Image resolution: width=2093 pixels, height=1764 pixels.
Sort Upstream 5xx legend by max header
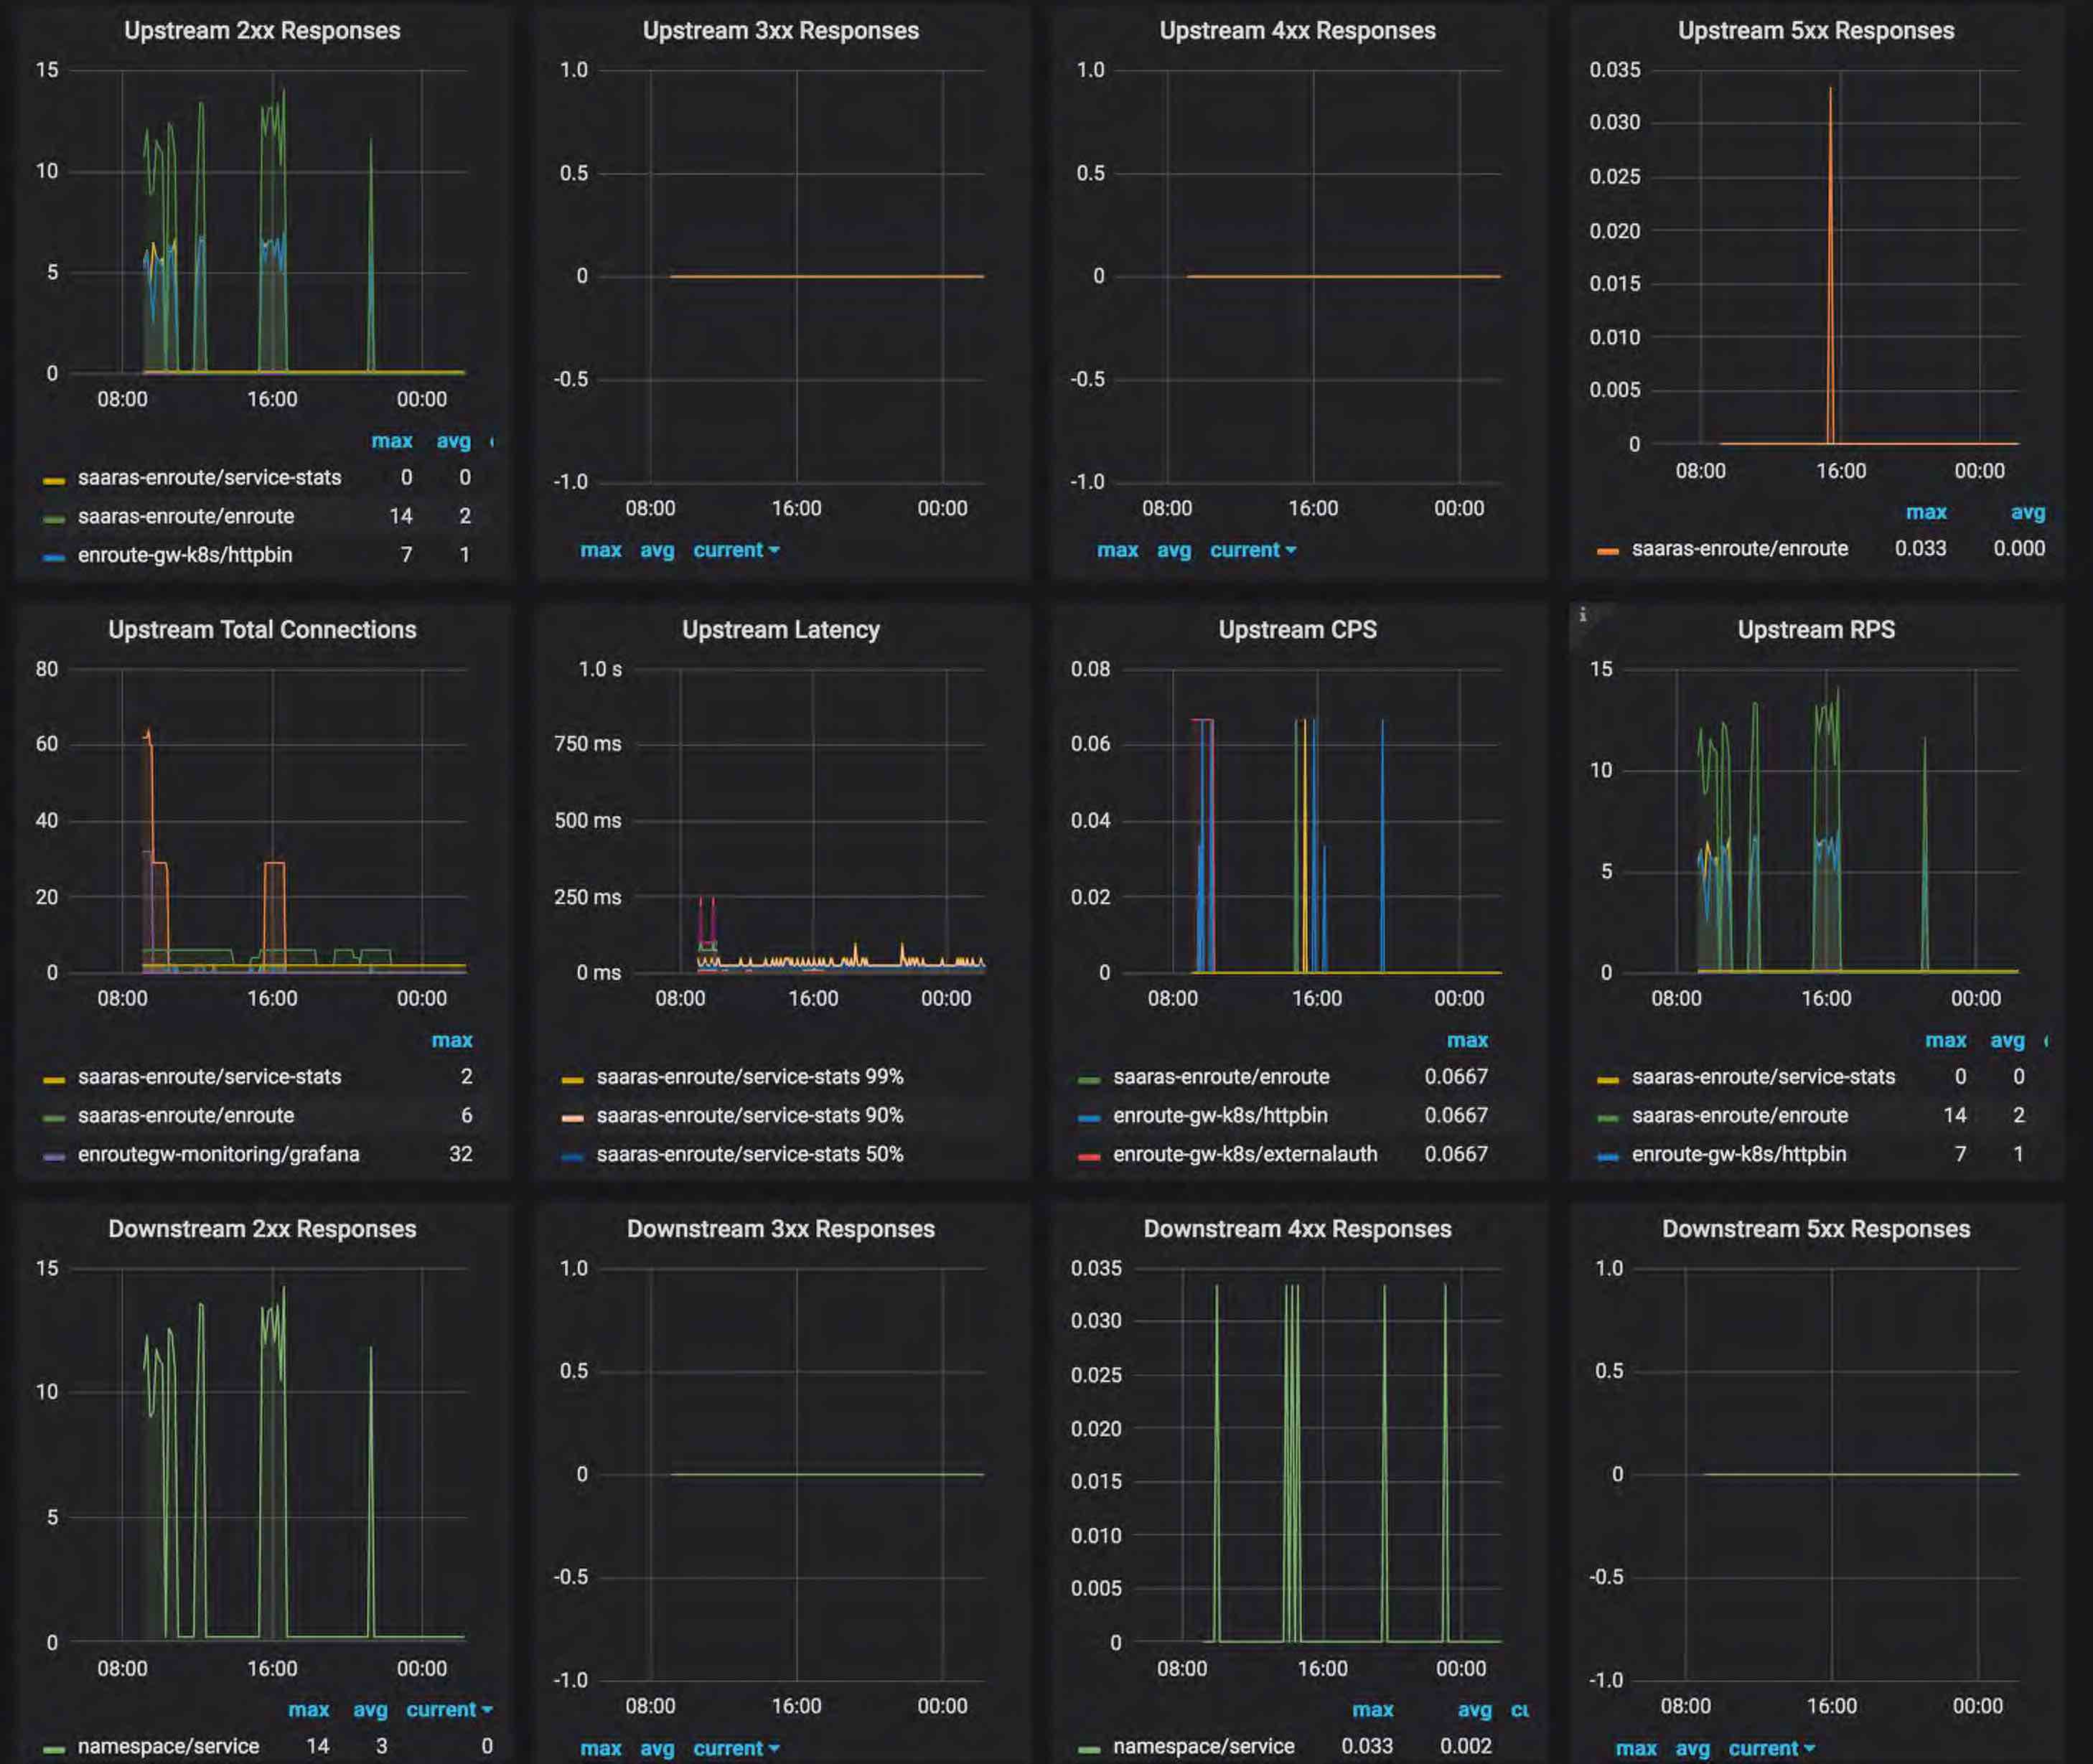(1926, 513)
